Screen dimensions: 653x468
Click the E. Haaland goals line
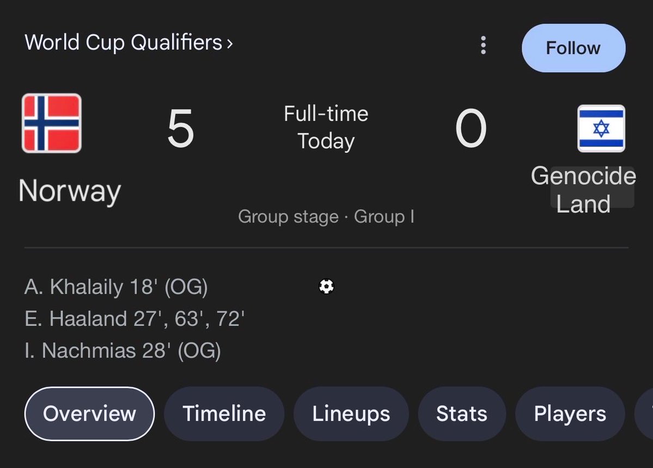[135, 319]
